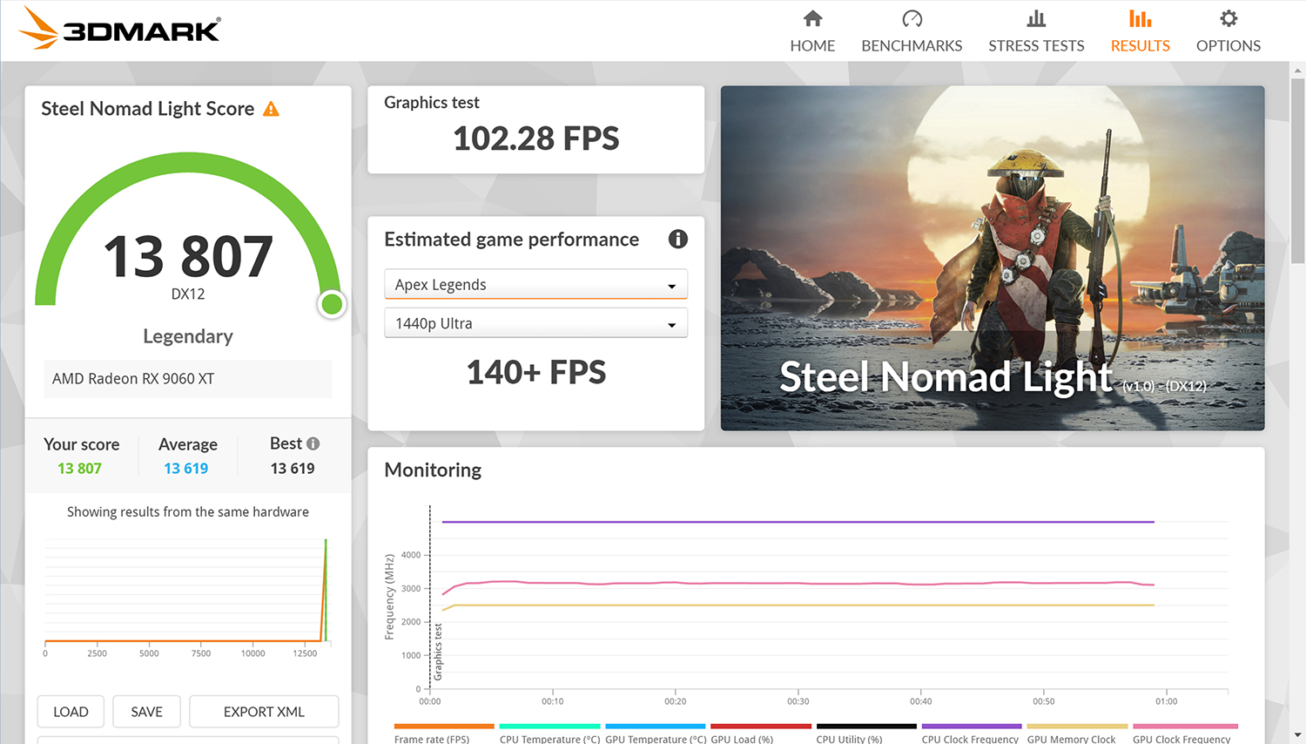1306x744 pixels.
Task: Toggle the GPU Clock Frequency legend swatch
Action: coord(1185,726)
